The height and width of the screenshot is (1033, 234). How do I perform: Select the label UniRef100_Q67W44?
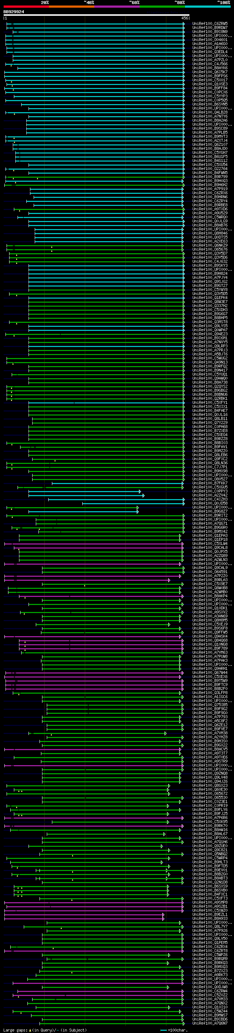tap(210, 672)
